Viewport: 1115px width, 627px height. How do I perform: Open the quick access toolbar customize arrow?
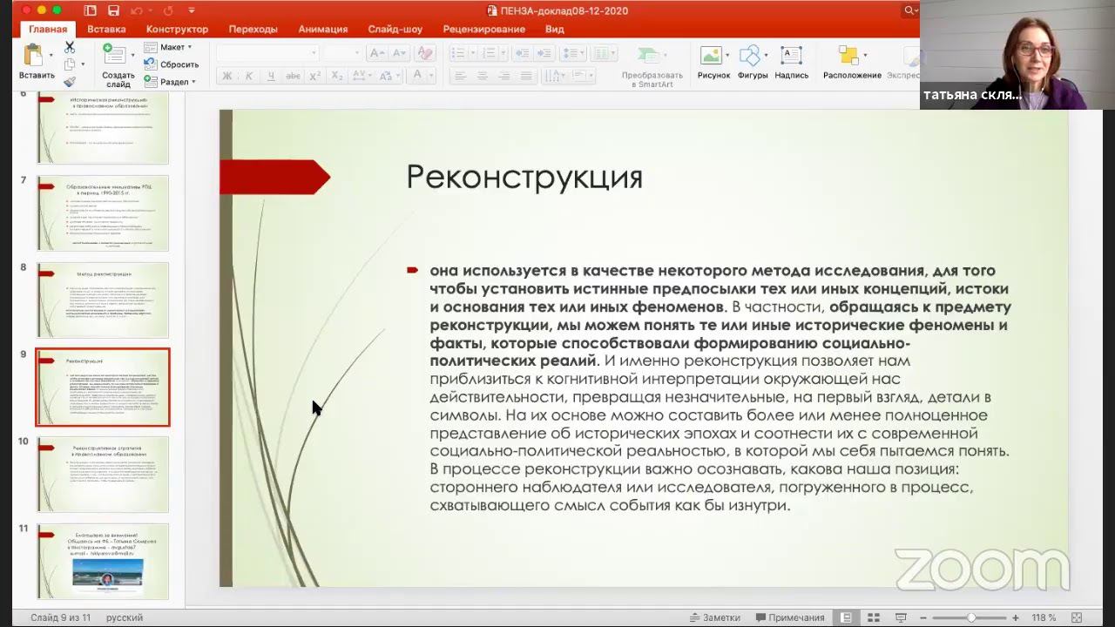(191, 10)
